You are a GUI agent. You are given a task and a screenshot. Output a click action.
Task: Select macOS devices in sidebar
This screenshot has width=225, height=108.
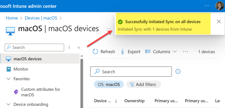pos(40,59)
